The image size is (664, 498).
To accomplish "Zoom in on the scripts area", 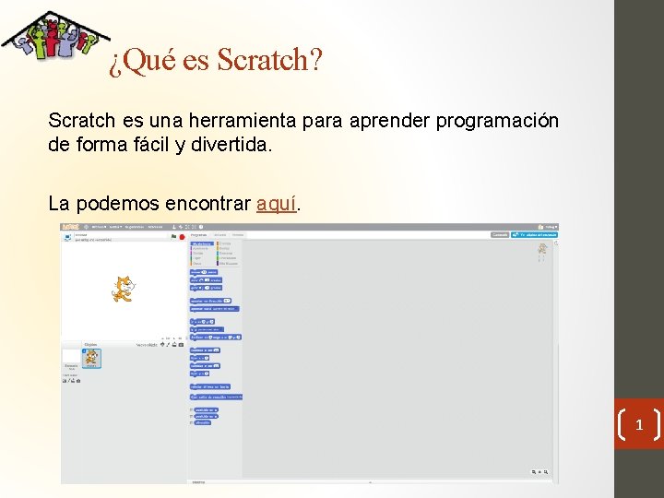I will 546,472.
